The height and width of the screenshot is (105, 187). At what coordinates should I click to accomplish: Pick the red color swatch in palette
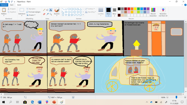pyautogui.click(x=129, y=9)
